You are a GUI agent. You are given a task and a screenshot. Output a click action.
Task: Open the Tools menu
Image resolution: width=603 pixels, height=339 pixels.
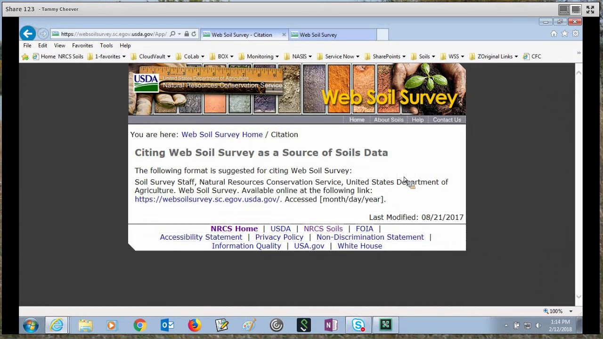106,46
